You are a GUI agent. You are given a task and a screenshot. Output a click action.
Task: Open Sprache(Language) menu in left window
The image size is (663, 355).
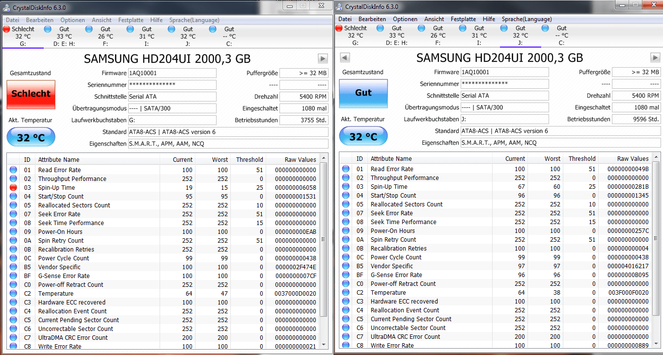[194, 20]
